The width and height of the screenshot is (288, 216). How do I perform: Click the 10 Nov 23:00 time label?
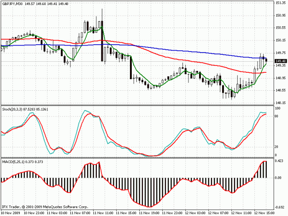tap(34, 213)
